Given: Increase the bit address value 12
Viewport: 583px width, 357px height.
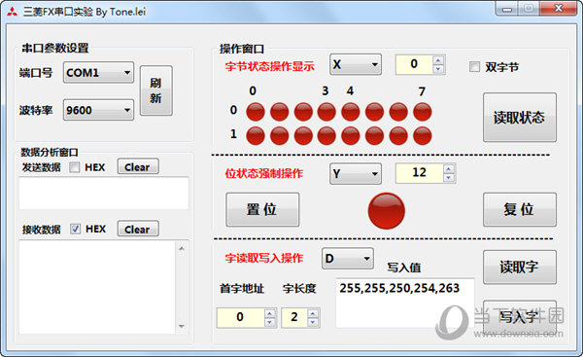Looking at the screenshot, I should coord(449,169).
